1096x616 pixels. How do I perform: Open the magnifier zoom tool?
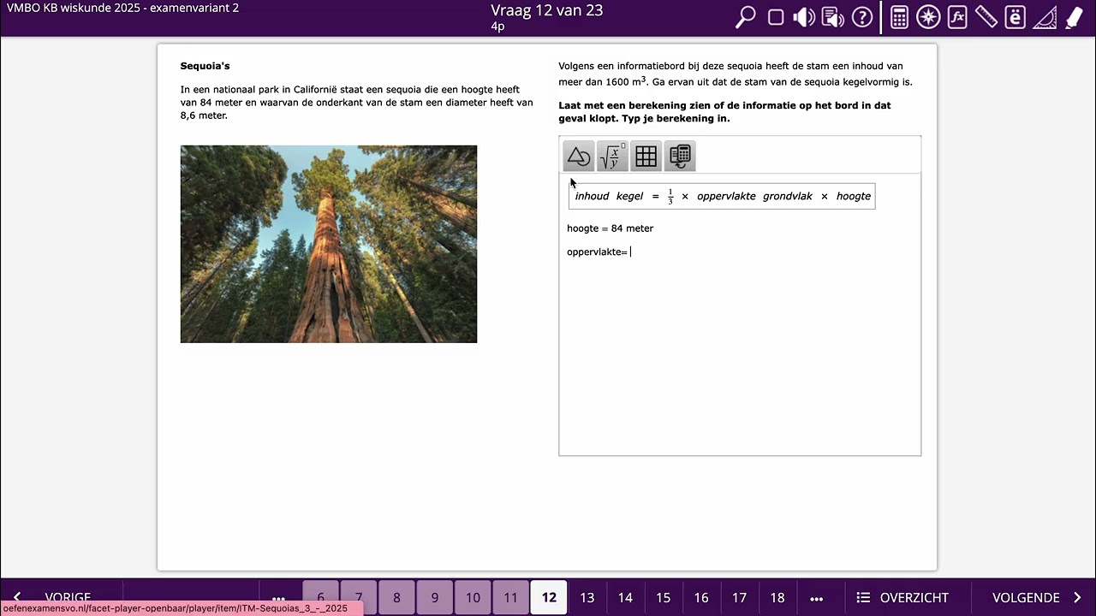point(746,17)
